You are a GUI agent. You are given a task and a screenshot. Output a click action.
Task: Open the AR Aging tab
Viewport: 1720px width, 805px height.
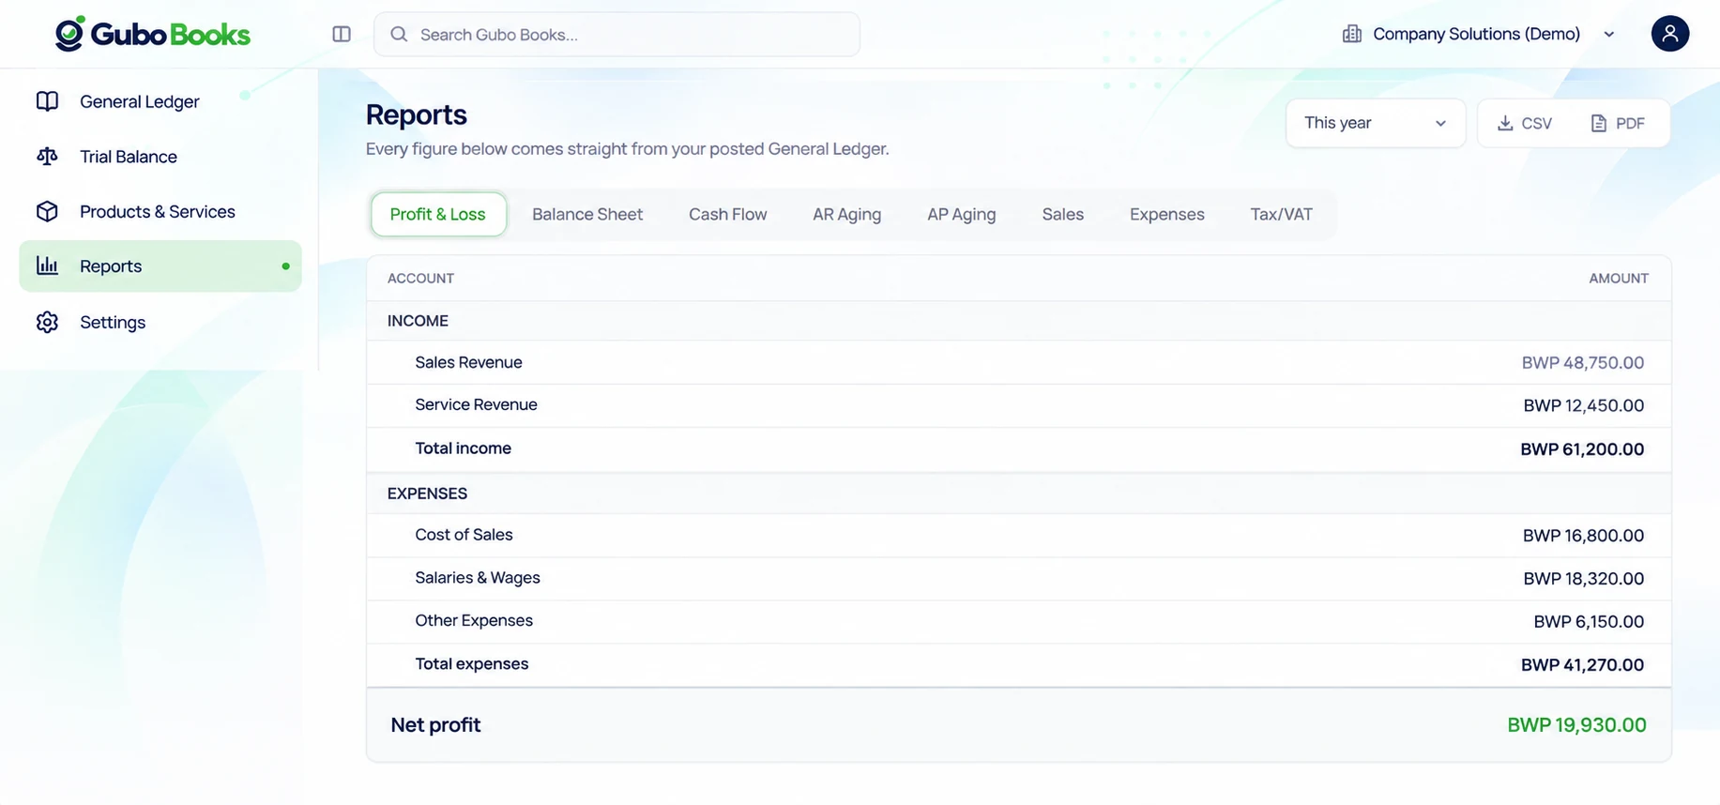pyautogui.click(x=846, y=214)
